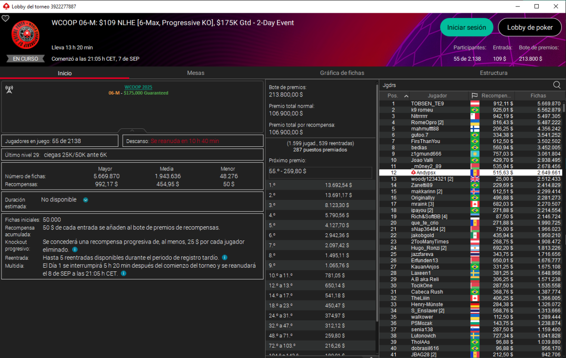Click the flag next to k9 romeu
The image size is (566, 358).
coord(474,110)
